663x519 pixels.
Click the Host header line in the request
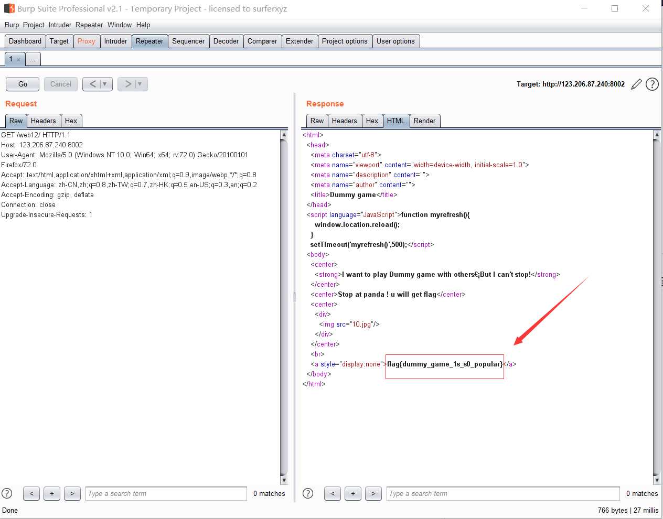[x=42, y=145]
